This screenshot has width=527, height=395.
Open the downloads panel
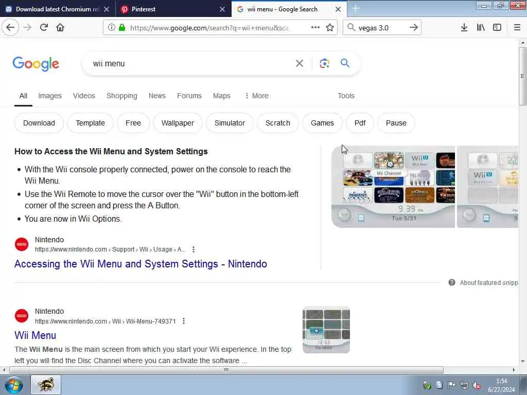(x=464, y=28)
